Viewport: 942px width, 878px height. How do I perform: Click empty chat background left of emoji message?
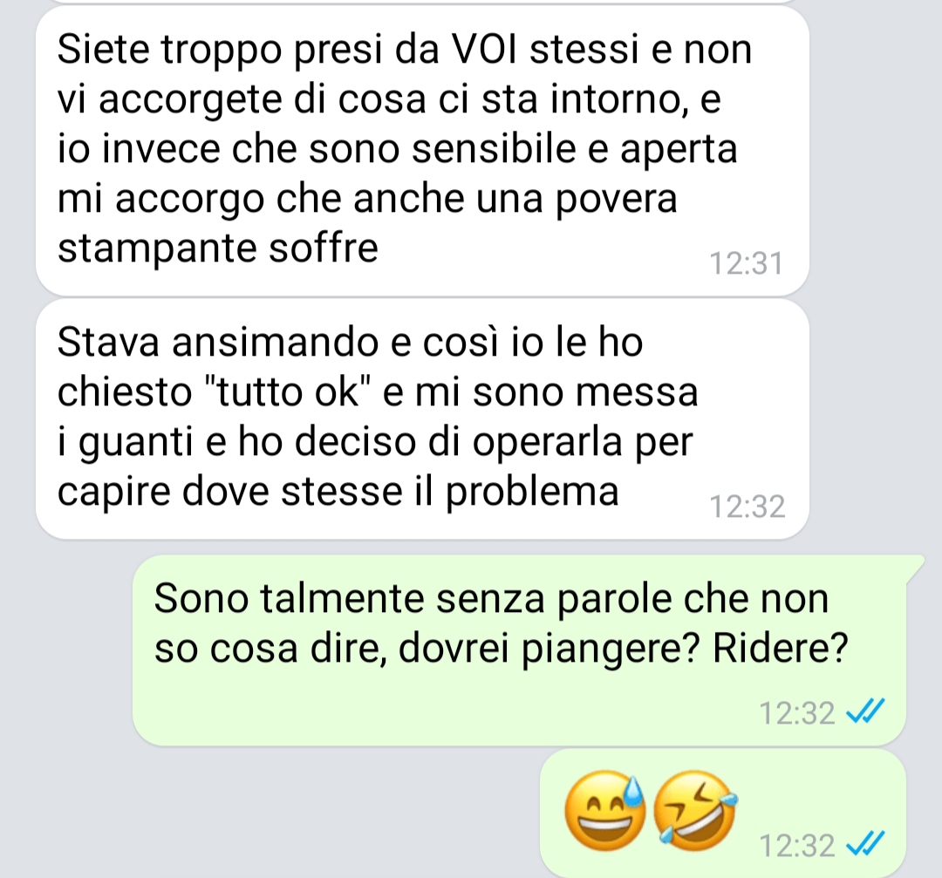tap(270, 813)
